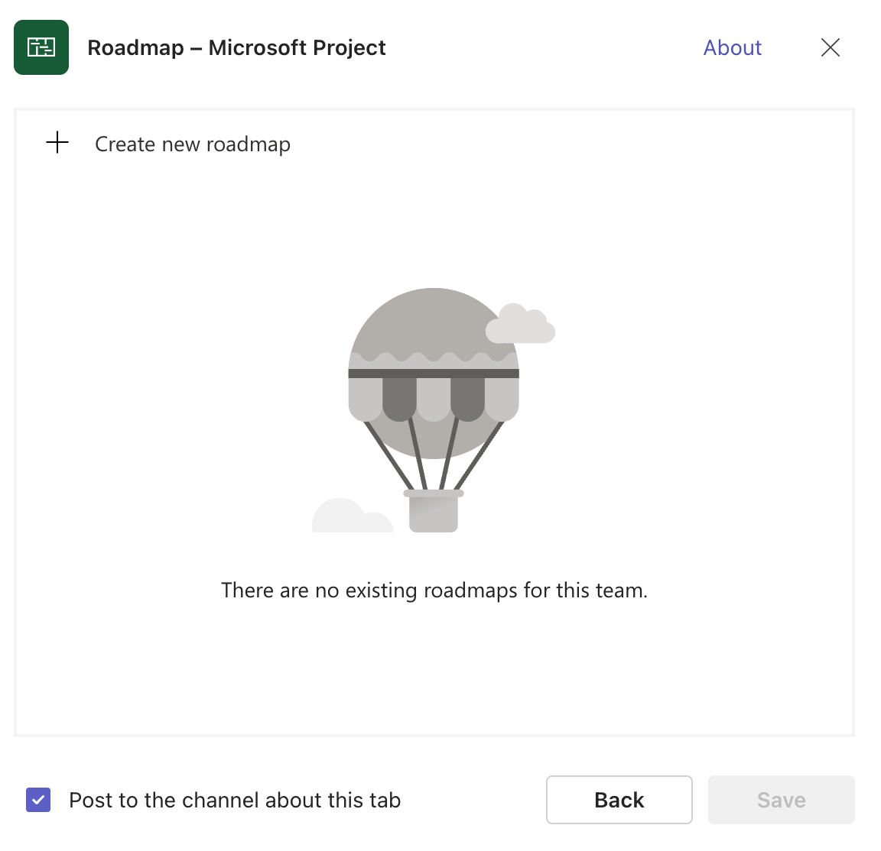Disable posting about this tab to the channel
The height and width of the screenshot is (851, 881).
click(37, 800)
